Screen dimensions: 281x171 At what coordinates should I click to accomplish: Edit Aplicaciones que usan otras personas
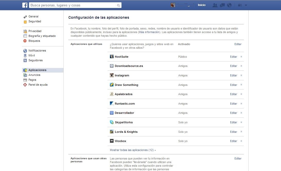point(238,158)
